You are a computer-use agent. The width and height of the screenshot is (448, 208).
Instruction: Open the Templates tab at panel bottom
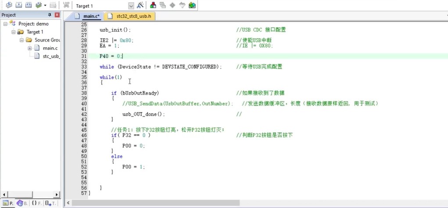pyautogui.click(x=50, y=203)
